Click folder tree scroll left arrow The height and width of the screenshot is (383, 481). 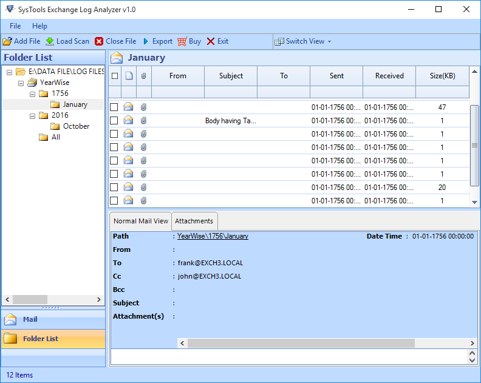pyautogui.click(x=7, y=299)
